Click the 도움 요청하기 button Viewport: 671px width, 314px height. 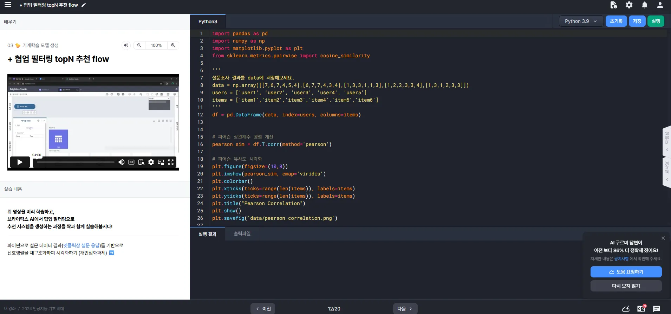pyautogui.click(x=626, y=272)
